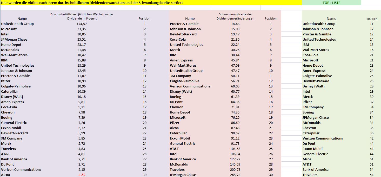Select the Schwankungsbreite value 30,26

[x=235, y=50]
